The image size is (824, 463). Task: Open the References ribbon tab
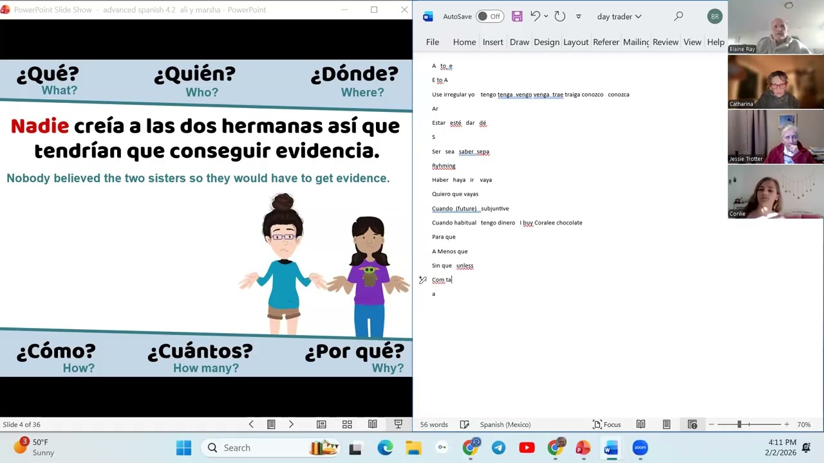pyautogui.click(x=606, y=42)
